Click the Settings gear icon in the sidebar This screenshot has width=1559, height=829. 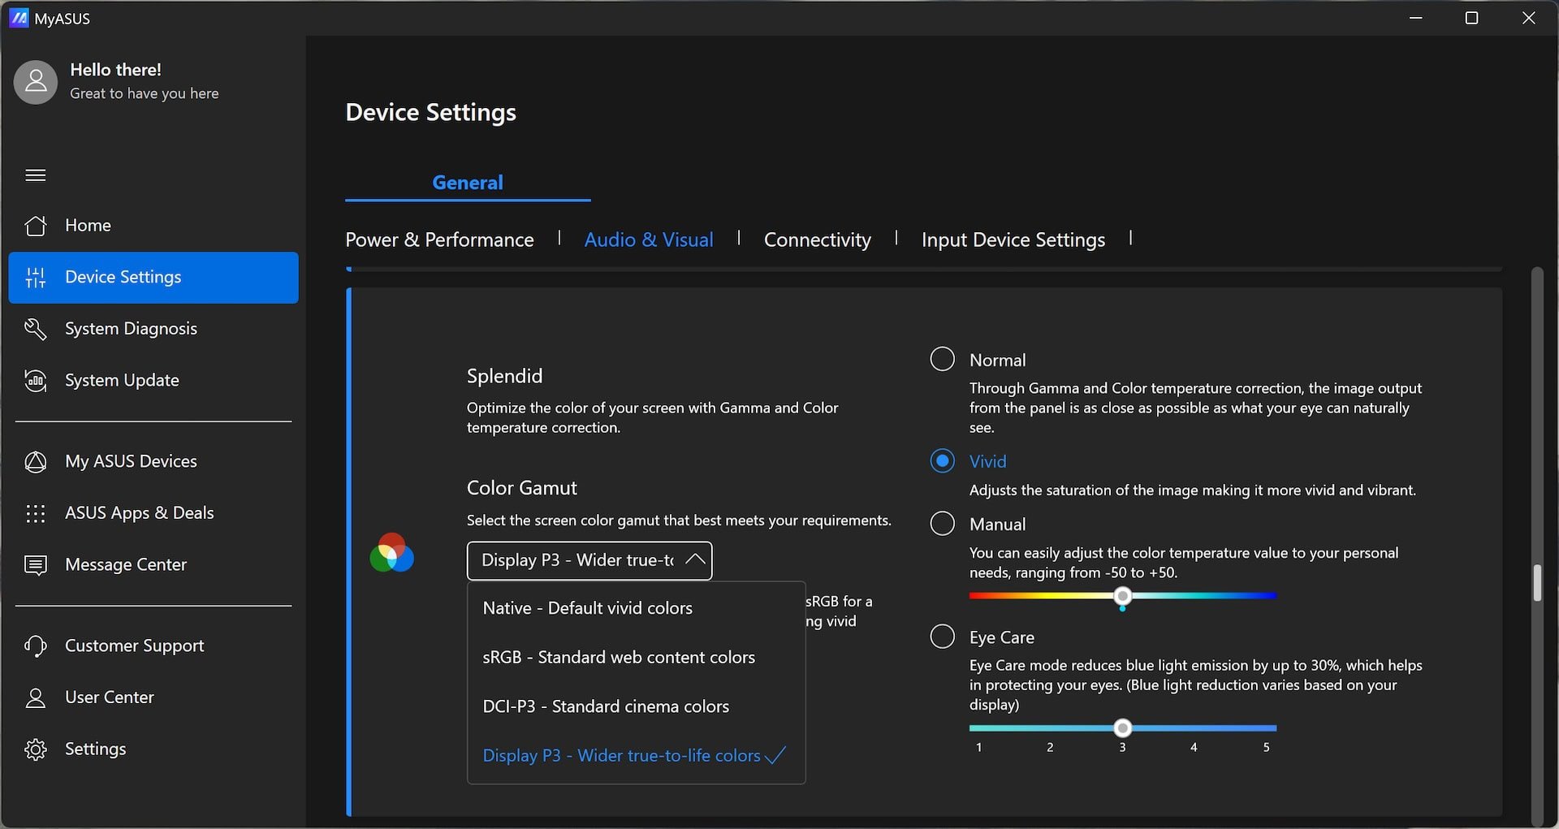(36, 749)
